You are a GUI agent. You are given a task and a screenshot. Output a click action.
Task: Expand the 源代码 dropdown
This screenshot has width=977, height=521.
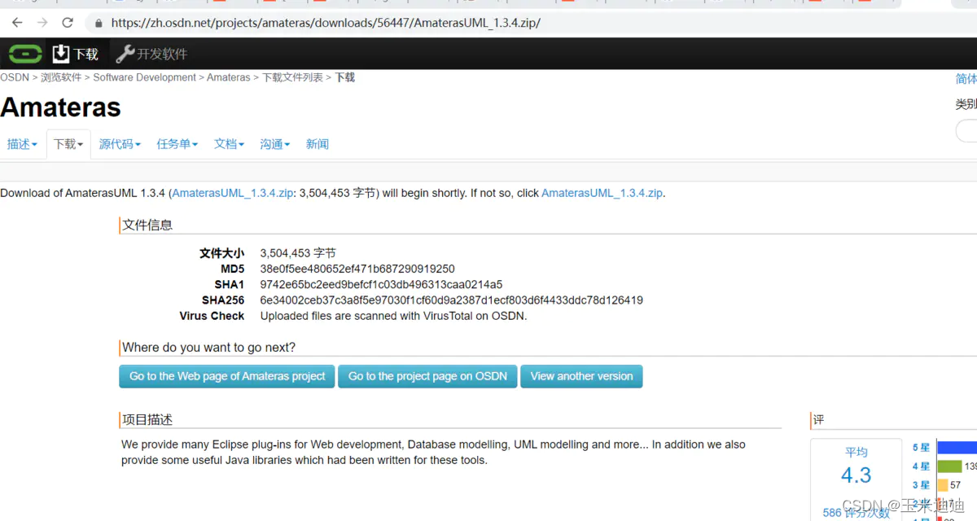click(x=120, y=144)
